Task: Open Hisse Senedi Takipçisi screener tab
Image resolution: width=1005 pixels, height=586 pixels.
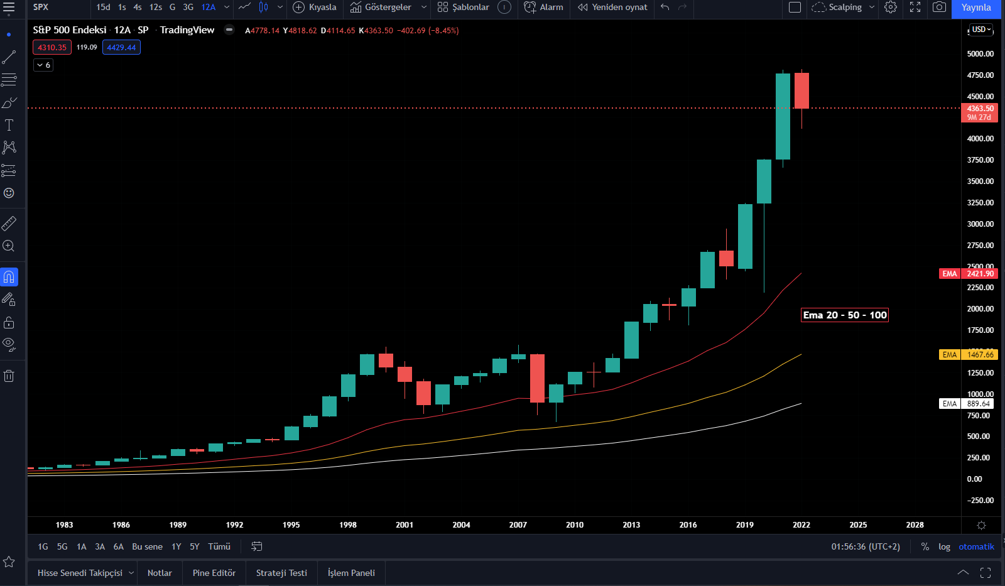Action: [x=80, y=573]
